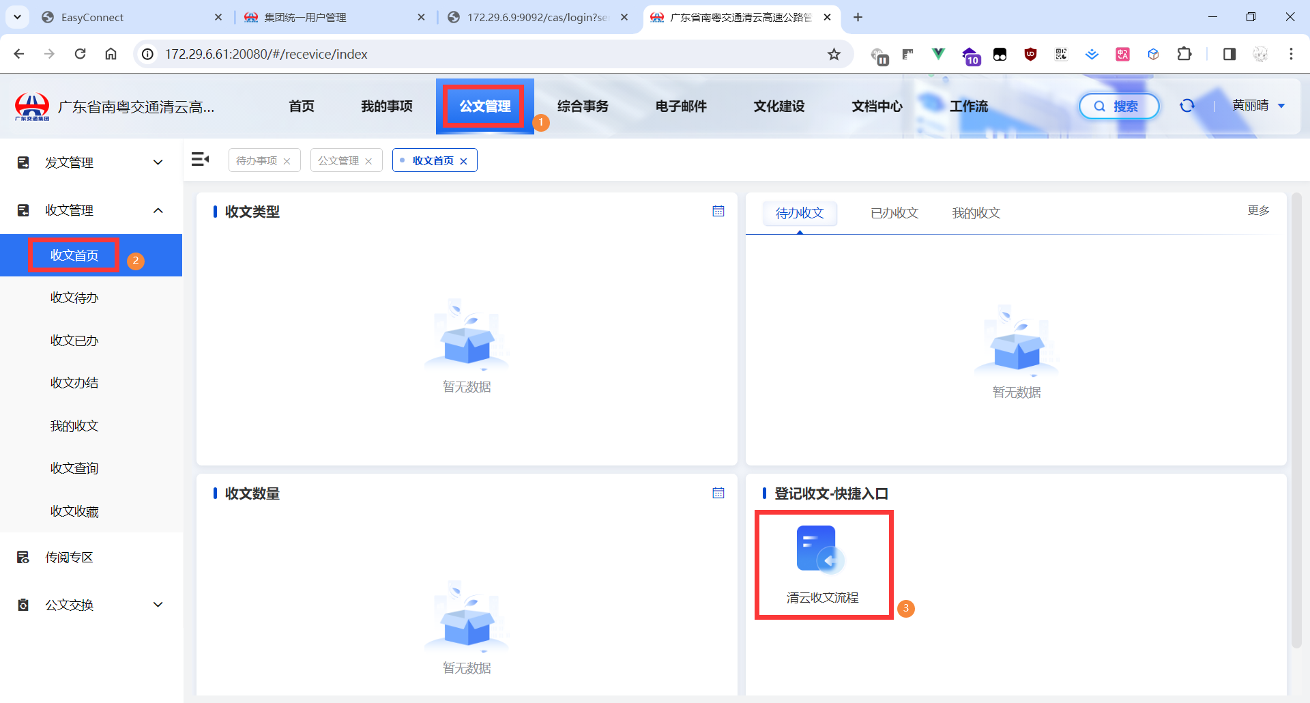1310x703 pixels.
Task: Switch to the 已办收文 tab
Action: click(894, 214)
